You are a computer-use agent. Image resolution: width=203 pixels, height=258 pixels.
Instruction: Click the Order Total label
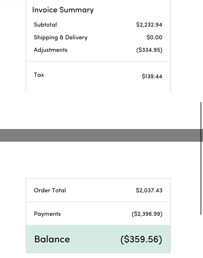click(x=50, y=190)
